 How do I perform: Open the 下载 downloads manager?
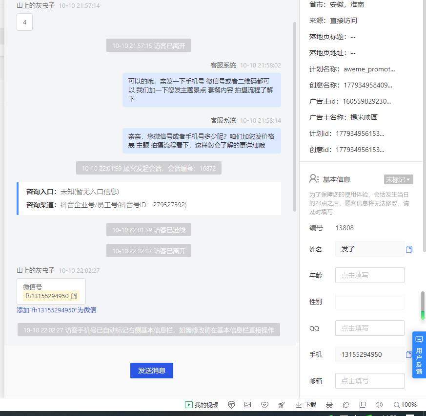coord(306,405)
